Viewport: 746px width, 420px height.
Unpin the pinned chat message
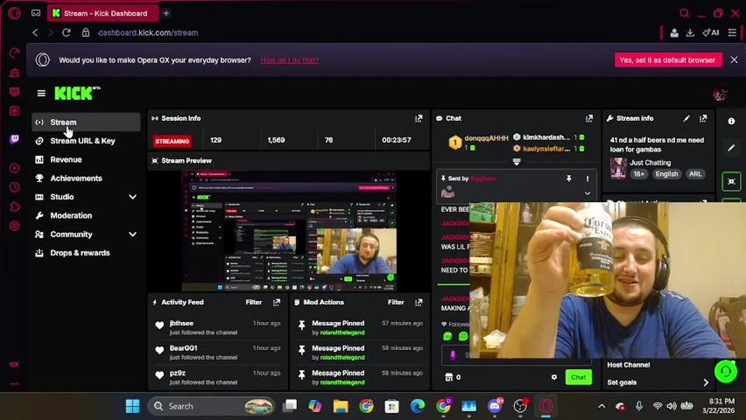coord(569,178)
